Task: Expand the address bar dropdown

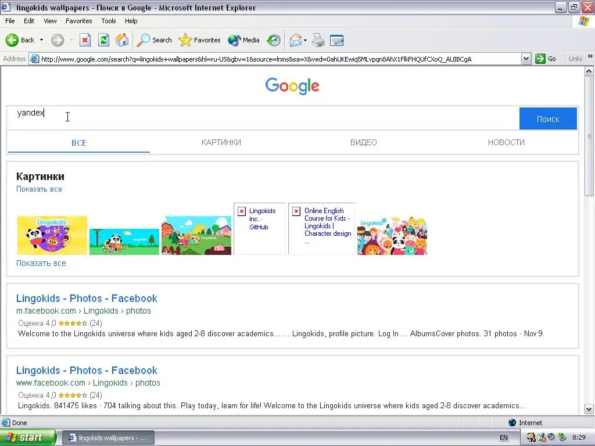Action: click(526, 59)
